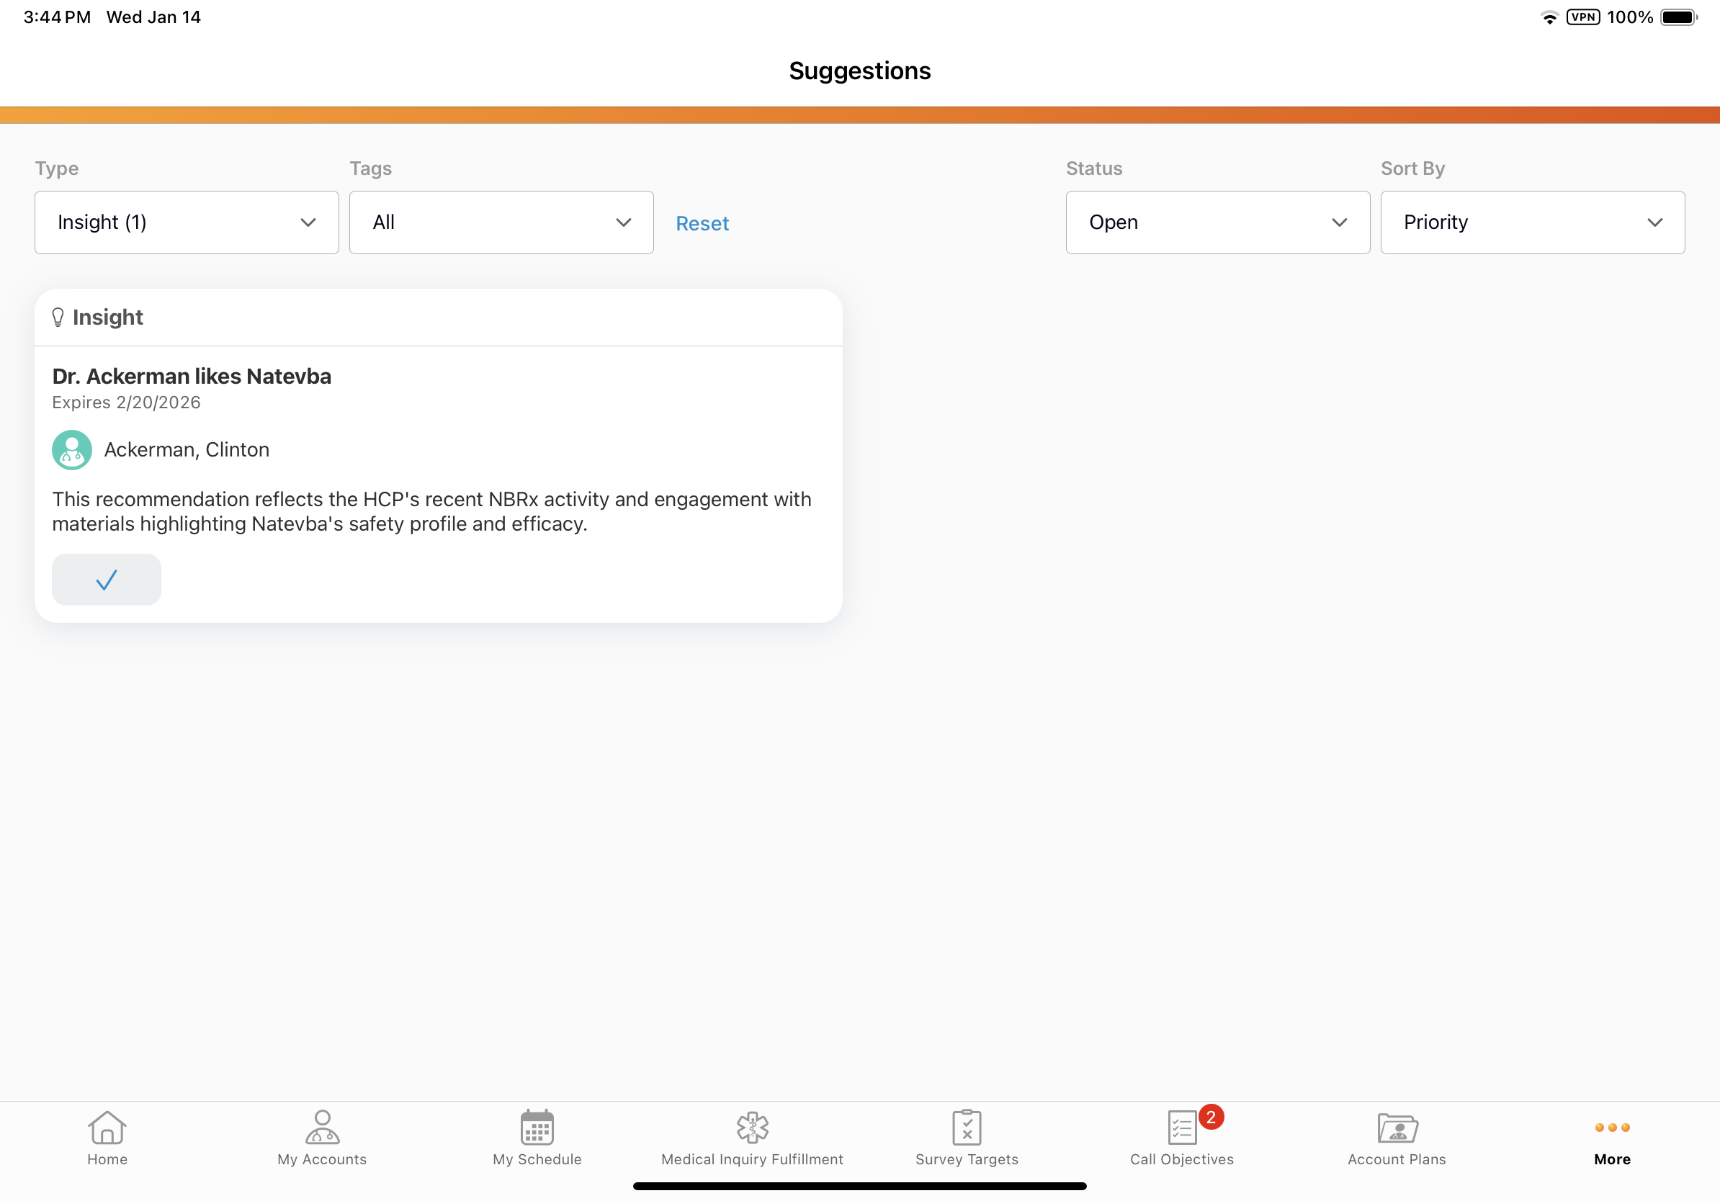Expand the Type dropdown showing Insight (1)

pyautogui.click(x=187, y=222)
